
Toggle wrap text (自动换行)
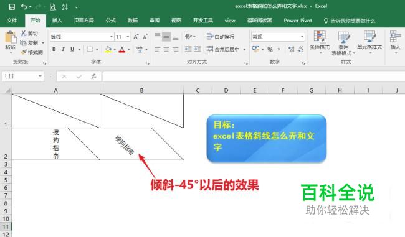pos(221,37)
